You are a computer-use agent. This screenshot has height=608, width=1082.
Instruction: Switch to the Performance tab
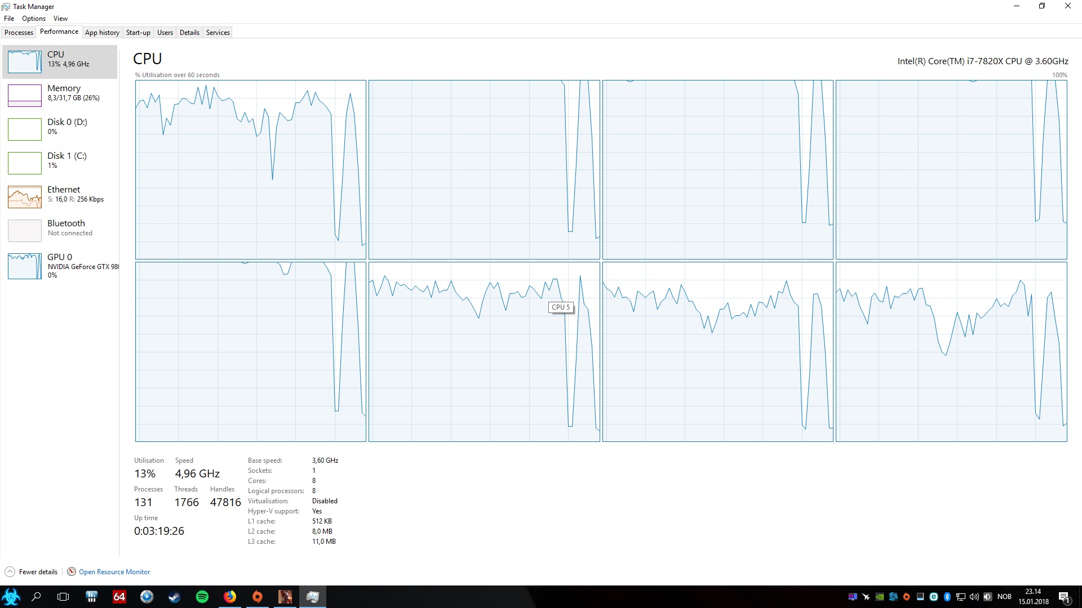tap(59, 32)
